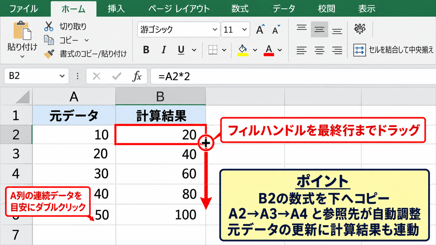The width and height of the screenshot is (436, 245).
Task: Open the Name Box B2 dropdown
Action: [62, 76]
